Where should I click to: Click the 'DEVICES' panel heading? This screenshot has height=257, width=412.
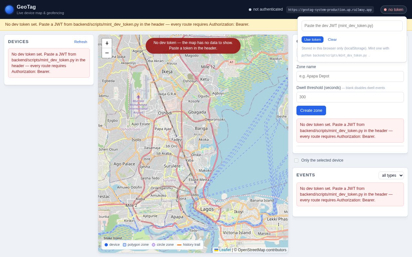18,42
